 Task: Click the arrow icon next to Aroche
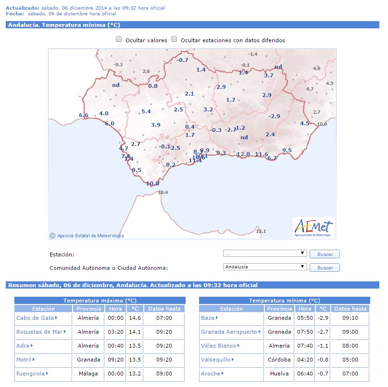point(223,374)
